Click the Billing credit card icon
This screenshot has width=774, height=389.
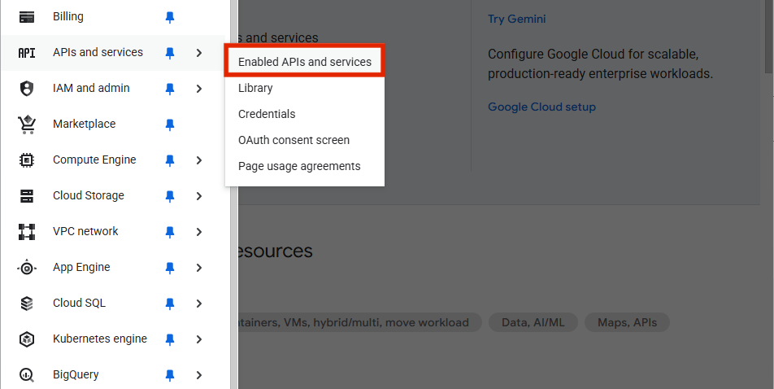coord(27,16)
